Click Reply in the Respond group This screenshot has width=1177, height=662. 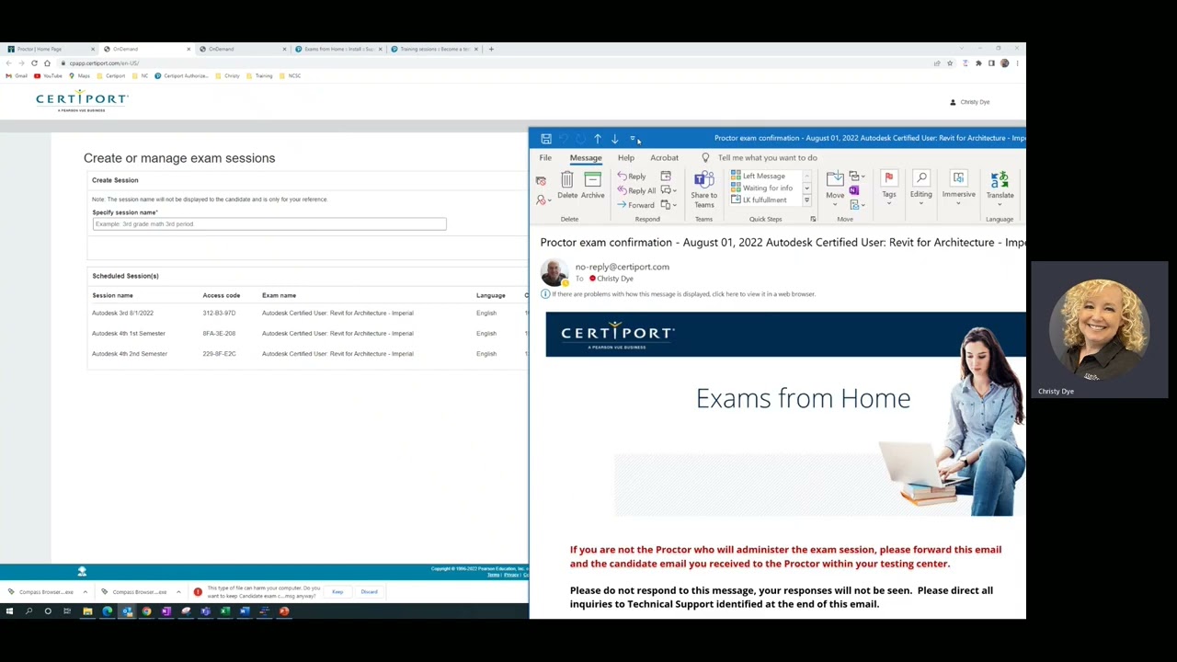[x=632, y=177]
